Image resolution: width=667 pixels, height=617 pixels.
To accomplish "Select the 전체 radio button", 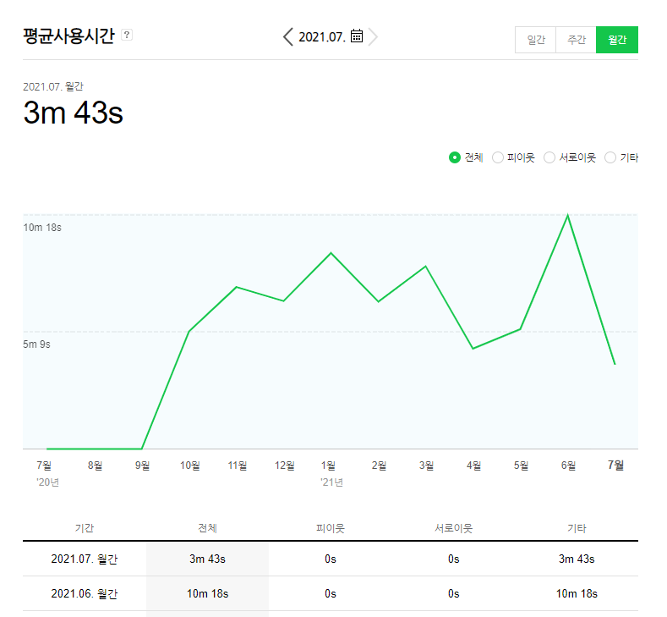I will point(455,157).
